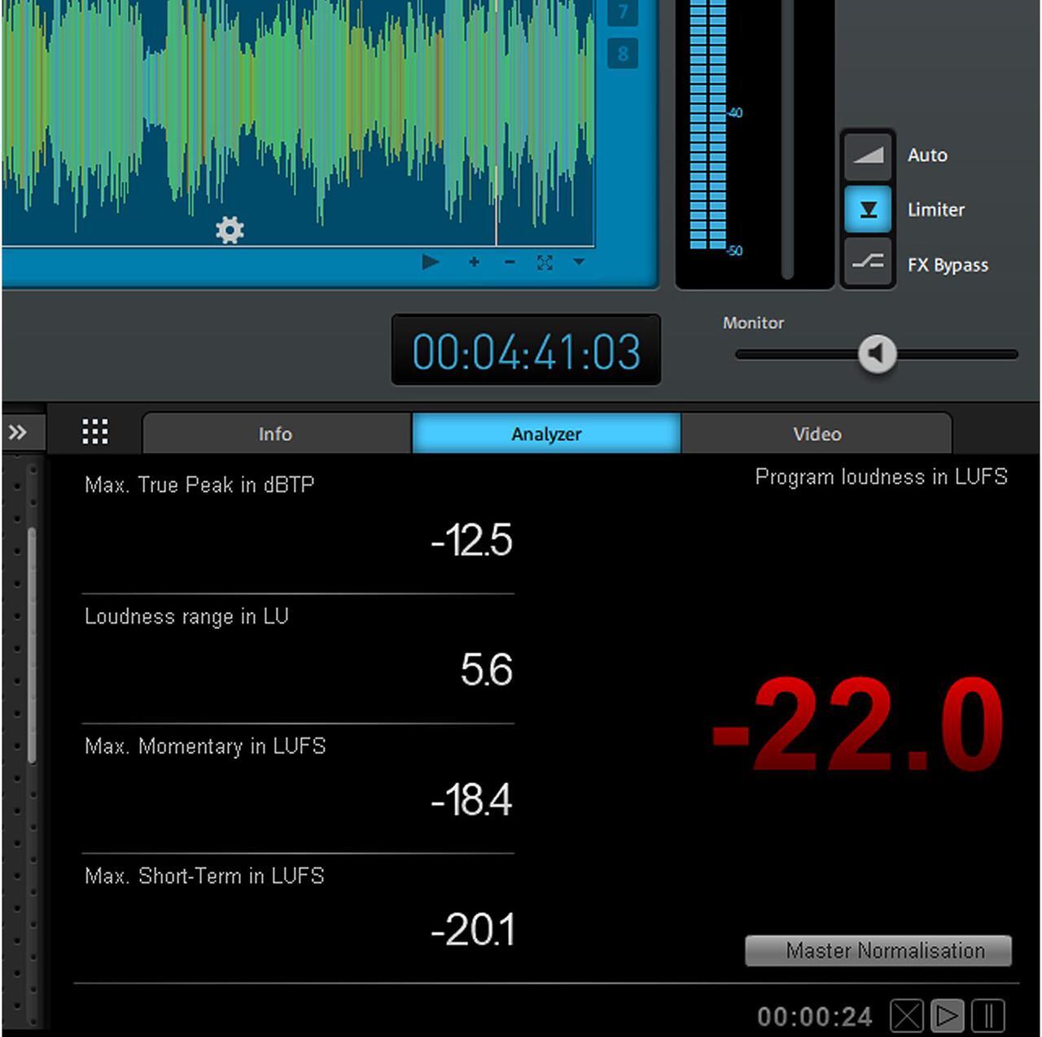This screenshot has width=1042, height=1037.
Task: Click the waveform playhead position line
Action: tap(496, 122)
